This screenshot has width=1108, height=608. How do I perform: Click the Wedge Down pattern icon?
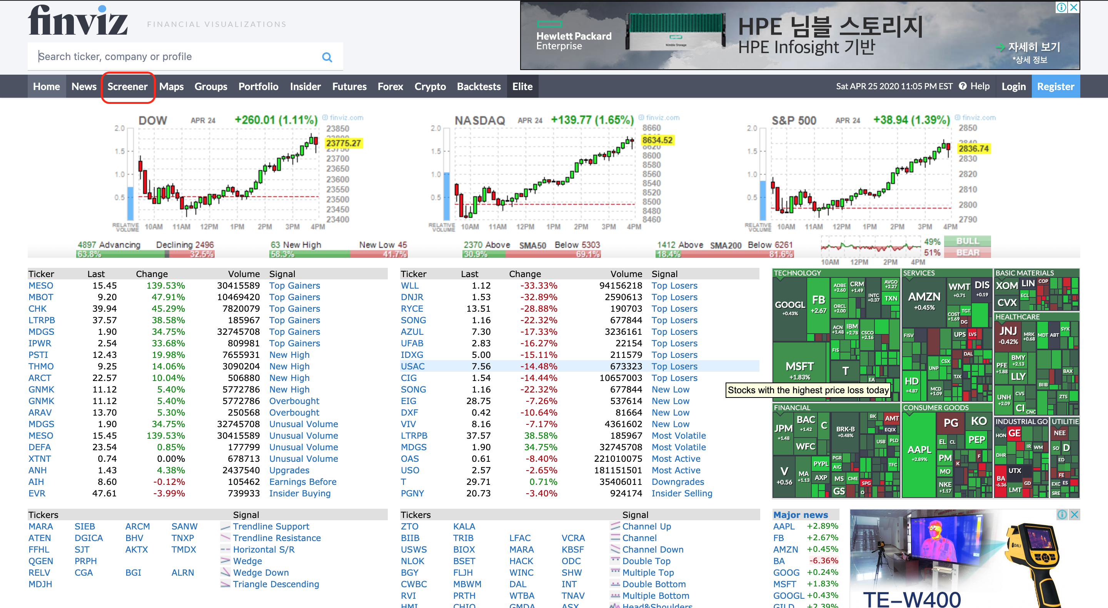pyautogui.click(x=225, y=572)
